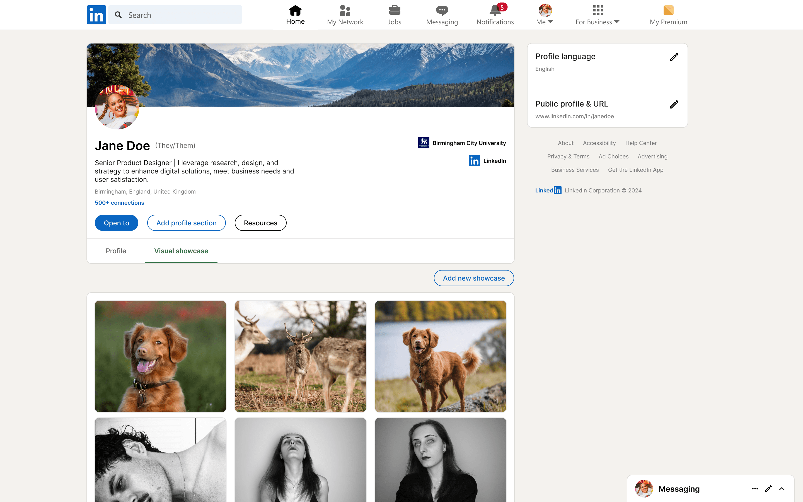Visit the Help Center link
The width and height of the screenshot is (803, 502).
coord(641,143)
